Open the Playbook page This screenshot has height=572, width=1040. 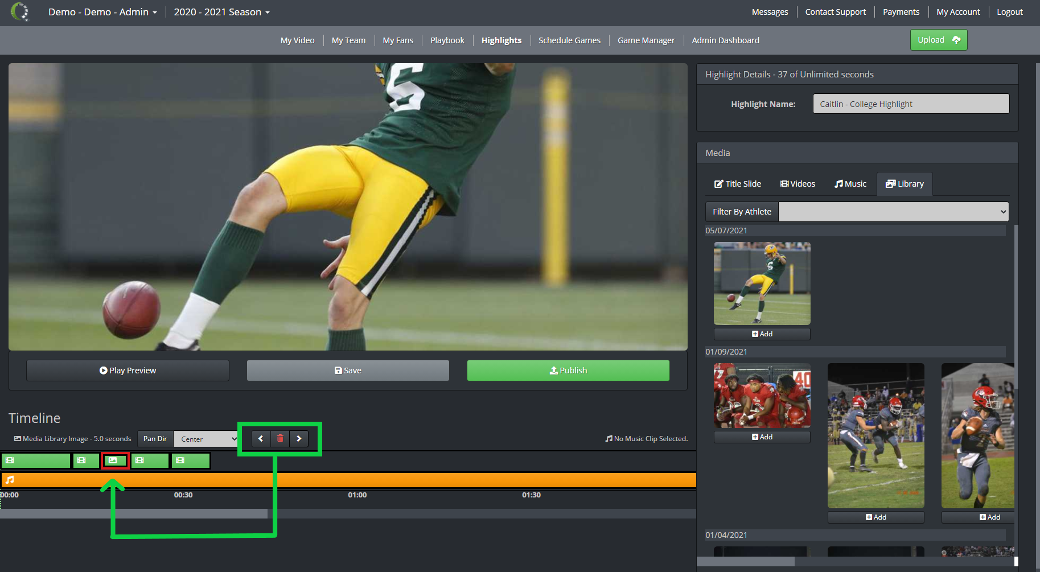tap(447, 40)
